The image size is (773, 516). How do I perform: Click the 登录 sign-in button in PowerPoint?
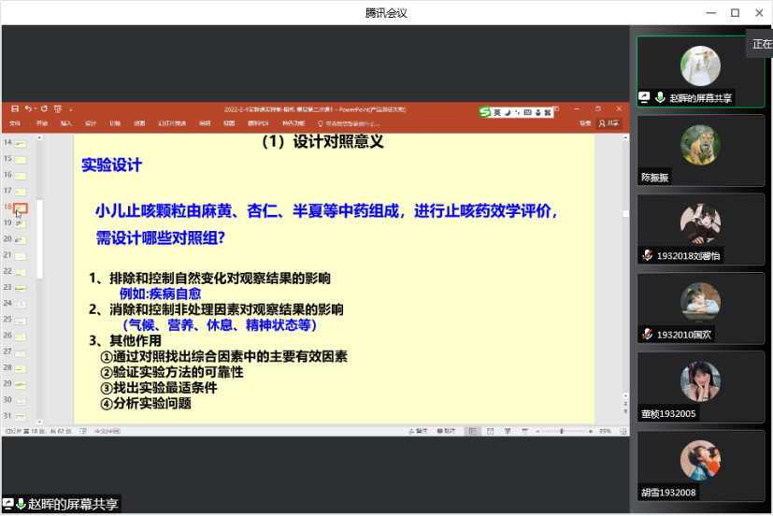click(585, 123)
